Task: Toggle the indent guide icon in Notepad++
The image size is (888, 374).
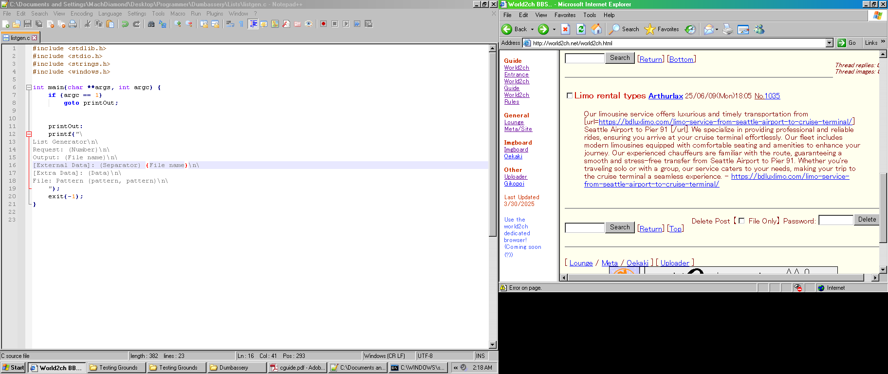Action: 253,24
